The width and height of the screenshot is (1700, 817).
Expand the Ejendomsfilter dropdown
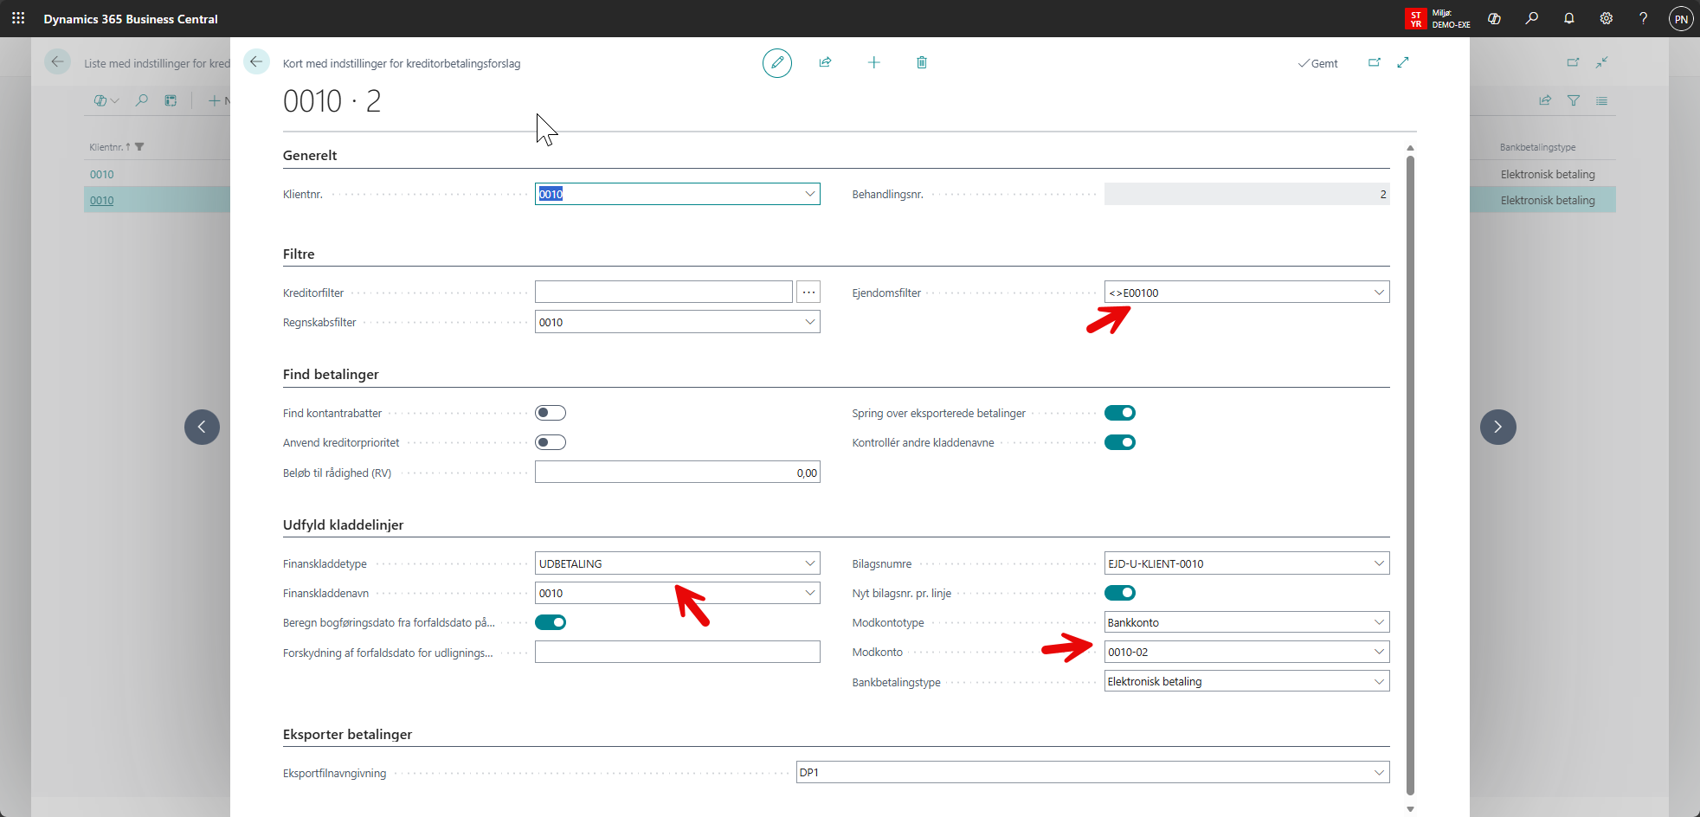1378,293
